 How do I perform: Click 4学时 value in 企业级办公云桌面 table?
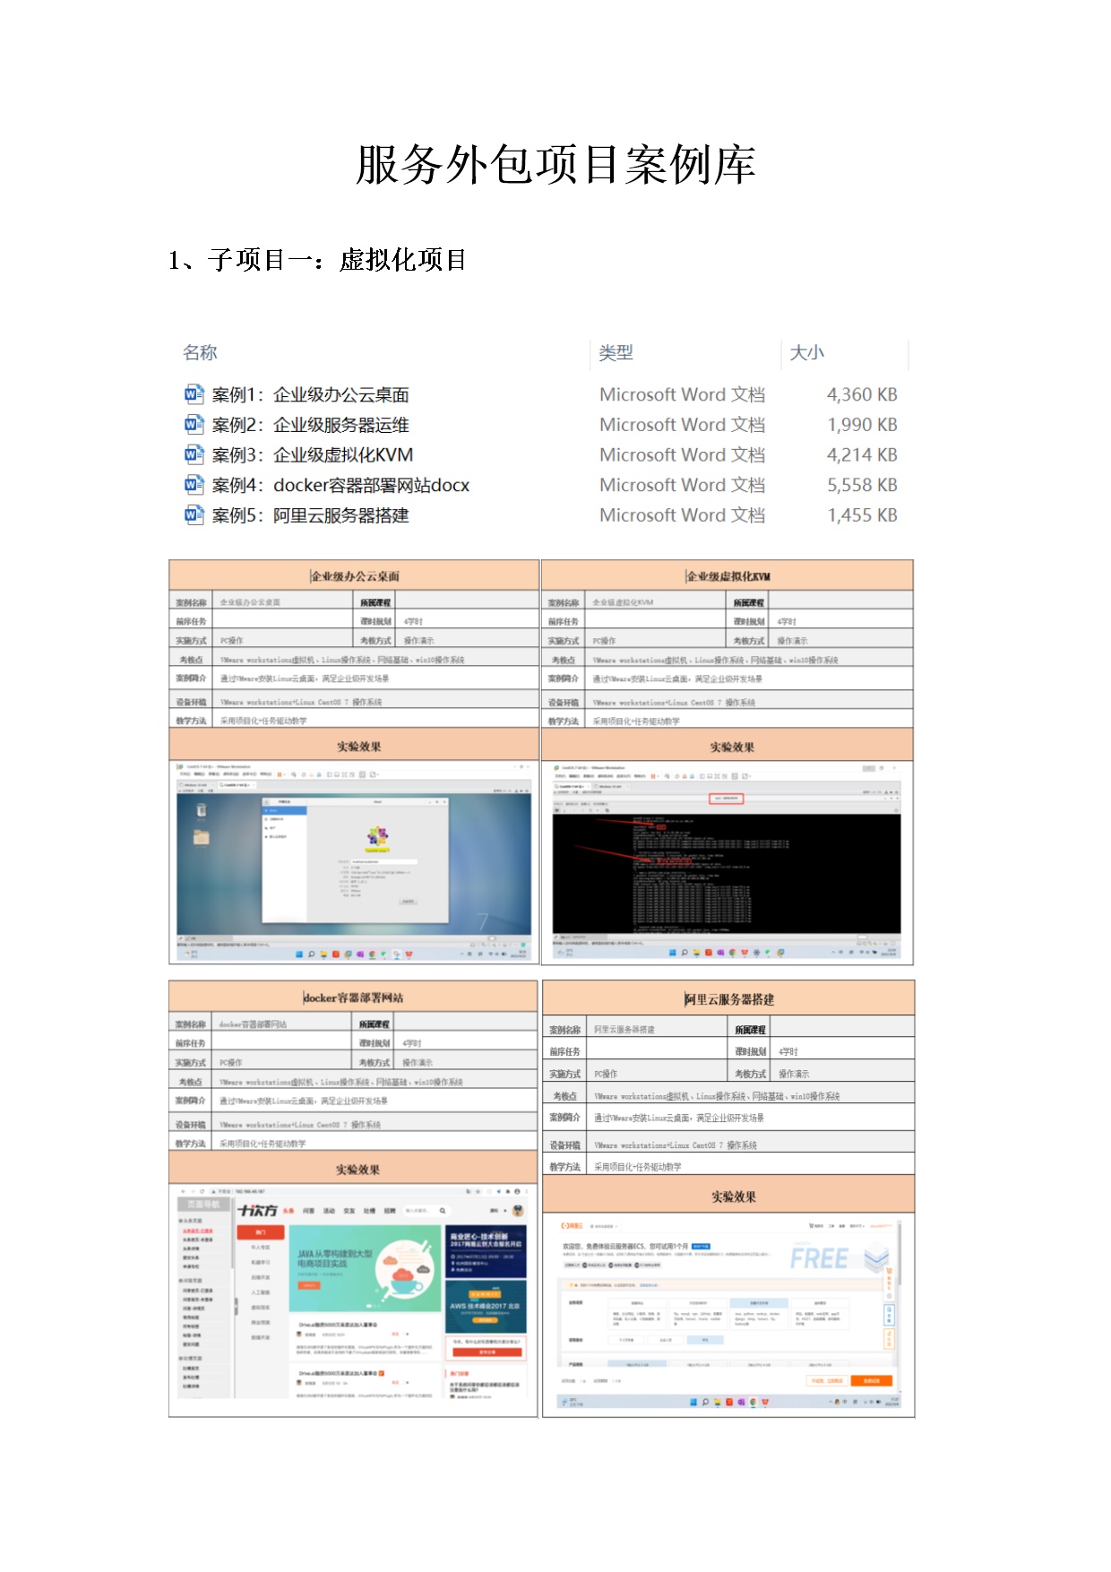tap(413, 621)
